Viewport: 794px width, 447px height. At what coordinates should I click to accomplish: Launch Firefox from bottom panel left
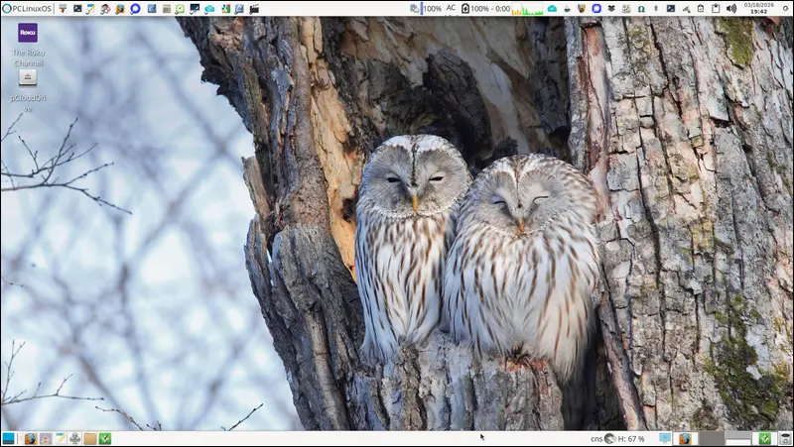(31, 438)
